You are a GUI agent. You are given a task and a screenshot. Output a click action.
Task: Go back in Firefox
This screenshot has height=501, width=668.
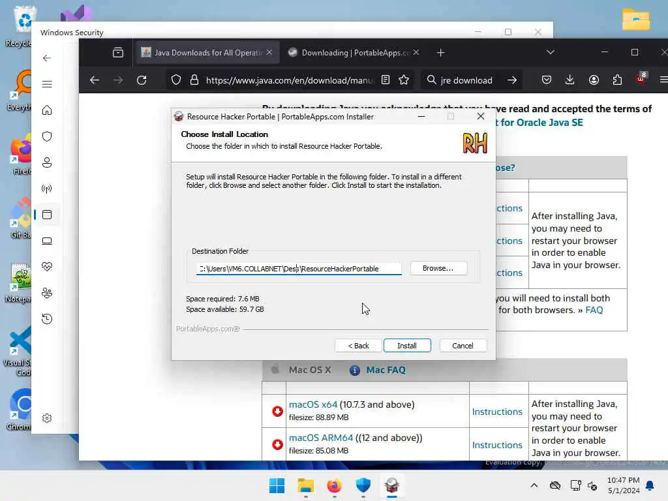click(95, 80)
